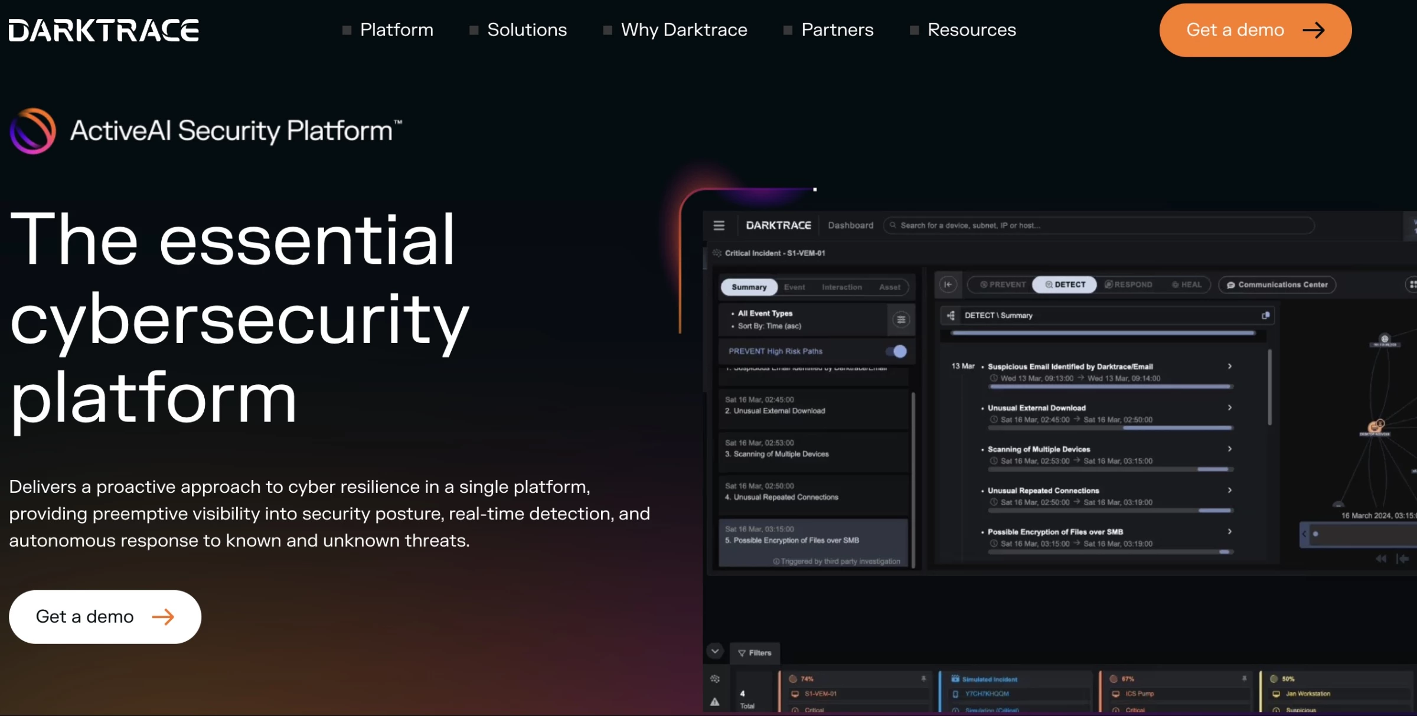This screenshot has width=1417, height=716.
Task: Select the RESPOND tab
Action: (1128, 285)
